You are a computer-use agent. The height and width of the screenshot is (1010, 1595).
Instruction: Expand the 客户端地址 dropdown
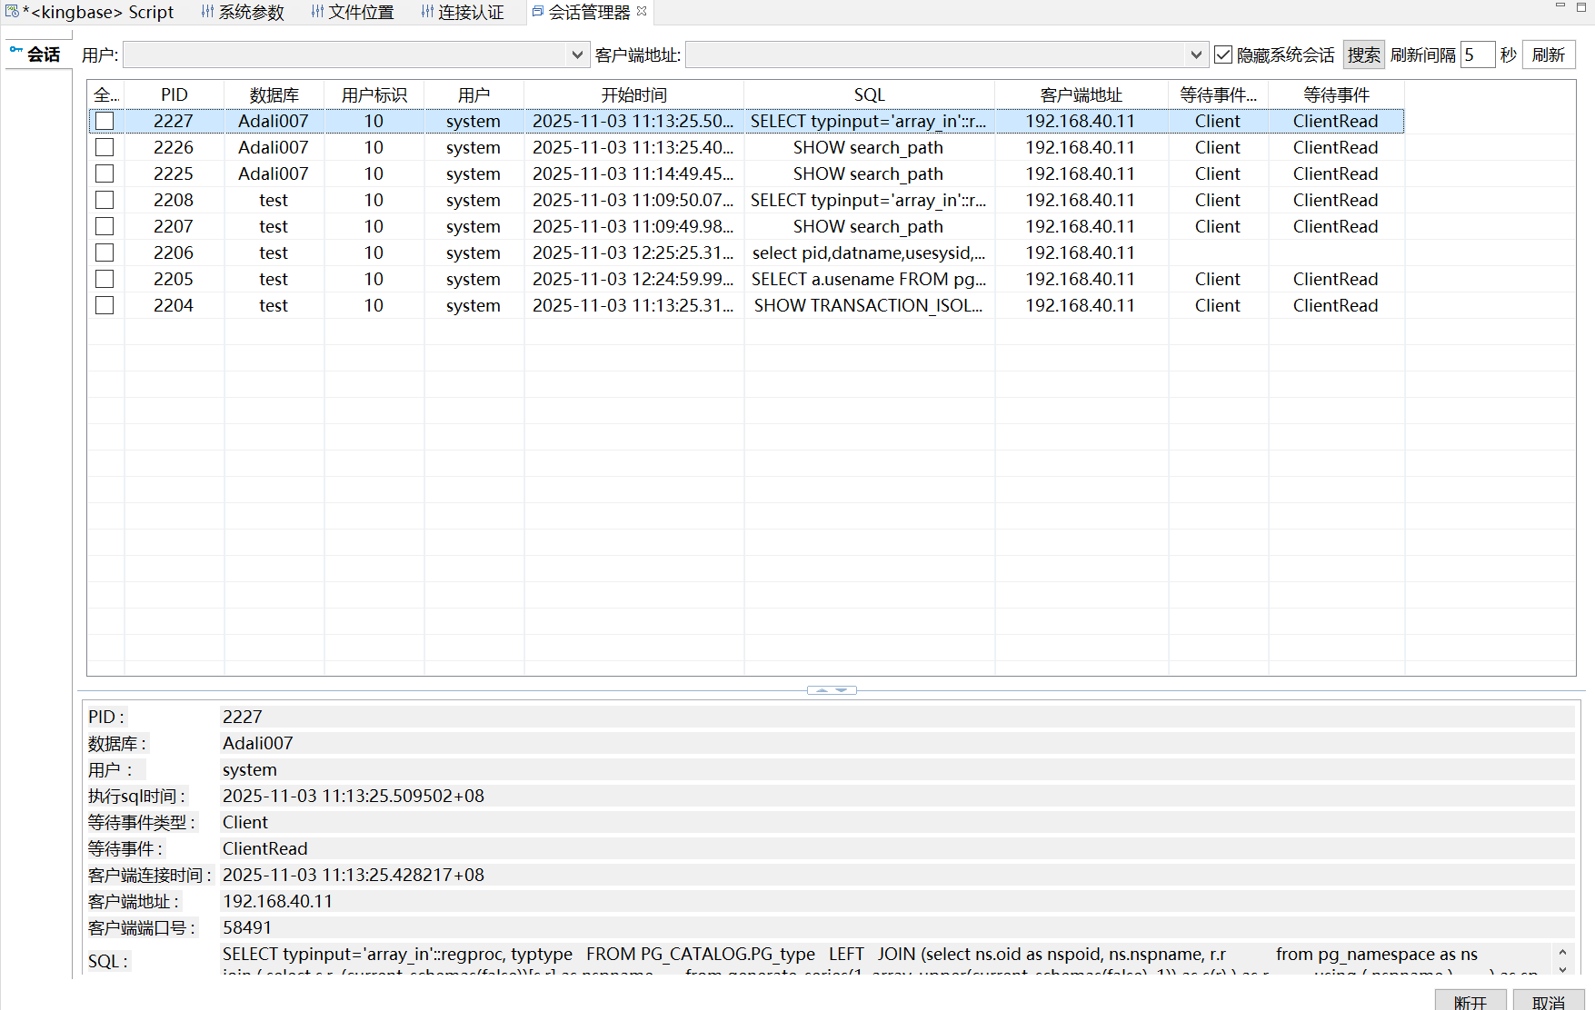point(1195,55)
